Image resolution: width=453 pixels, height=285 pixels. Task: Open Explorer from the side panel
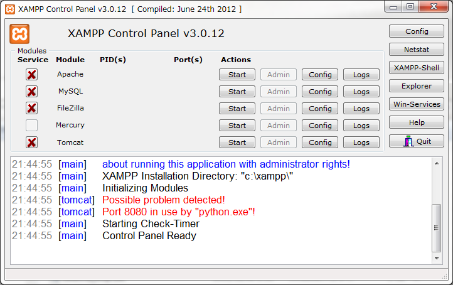tap(417, 86)
